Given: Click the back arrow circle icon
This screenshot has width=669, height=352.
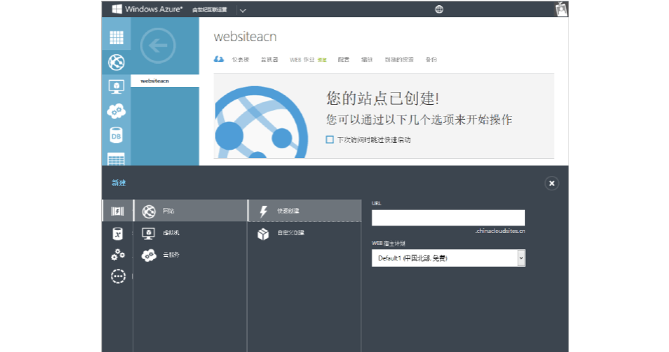Looking at the screenshot, I should coord(157,46).
